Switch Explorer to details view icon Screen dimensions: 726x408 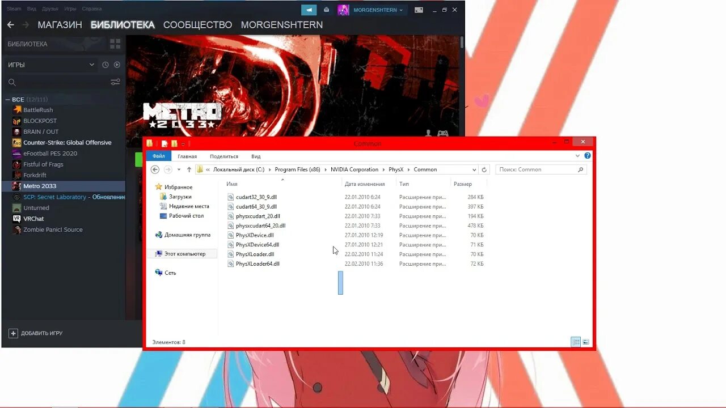point(576,342)
